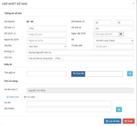Viewport: 137px width, 126px height.
Task: Open the Xã dropdown showing Long Thành
Action: coord(114,41)
